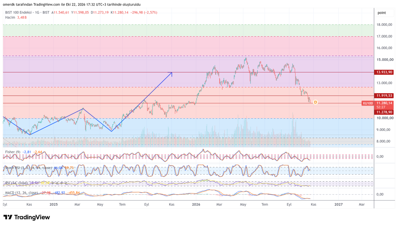Click the 'Hacim' volume indicator label
398x226 pixels.
click(10, 18)
